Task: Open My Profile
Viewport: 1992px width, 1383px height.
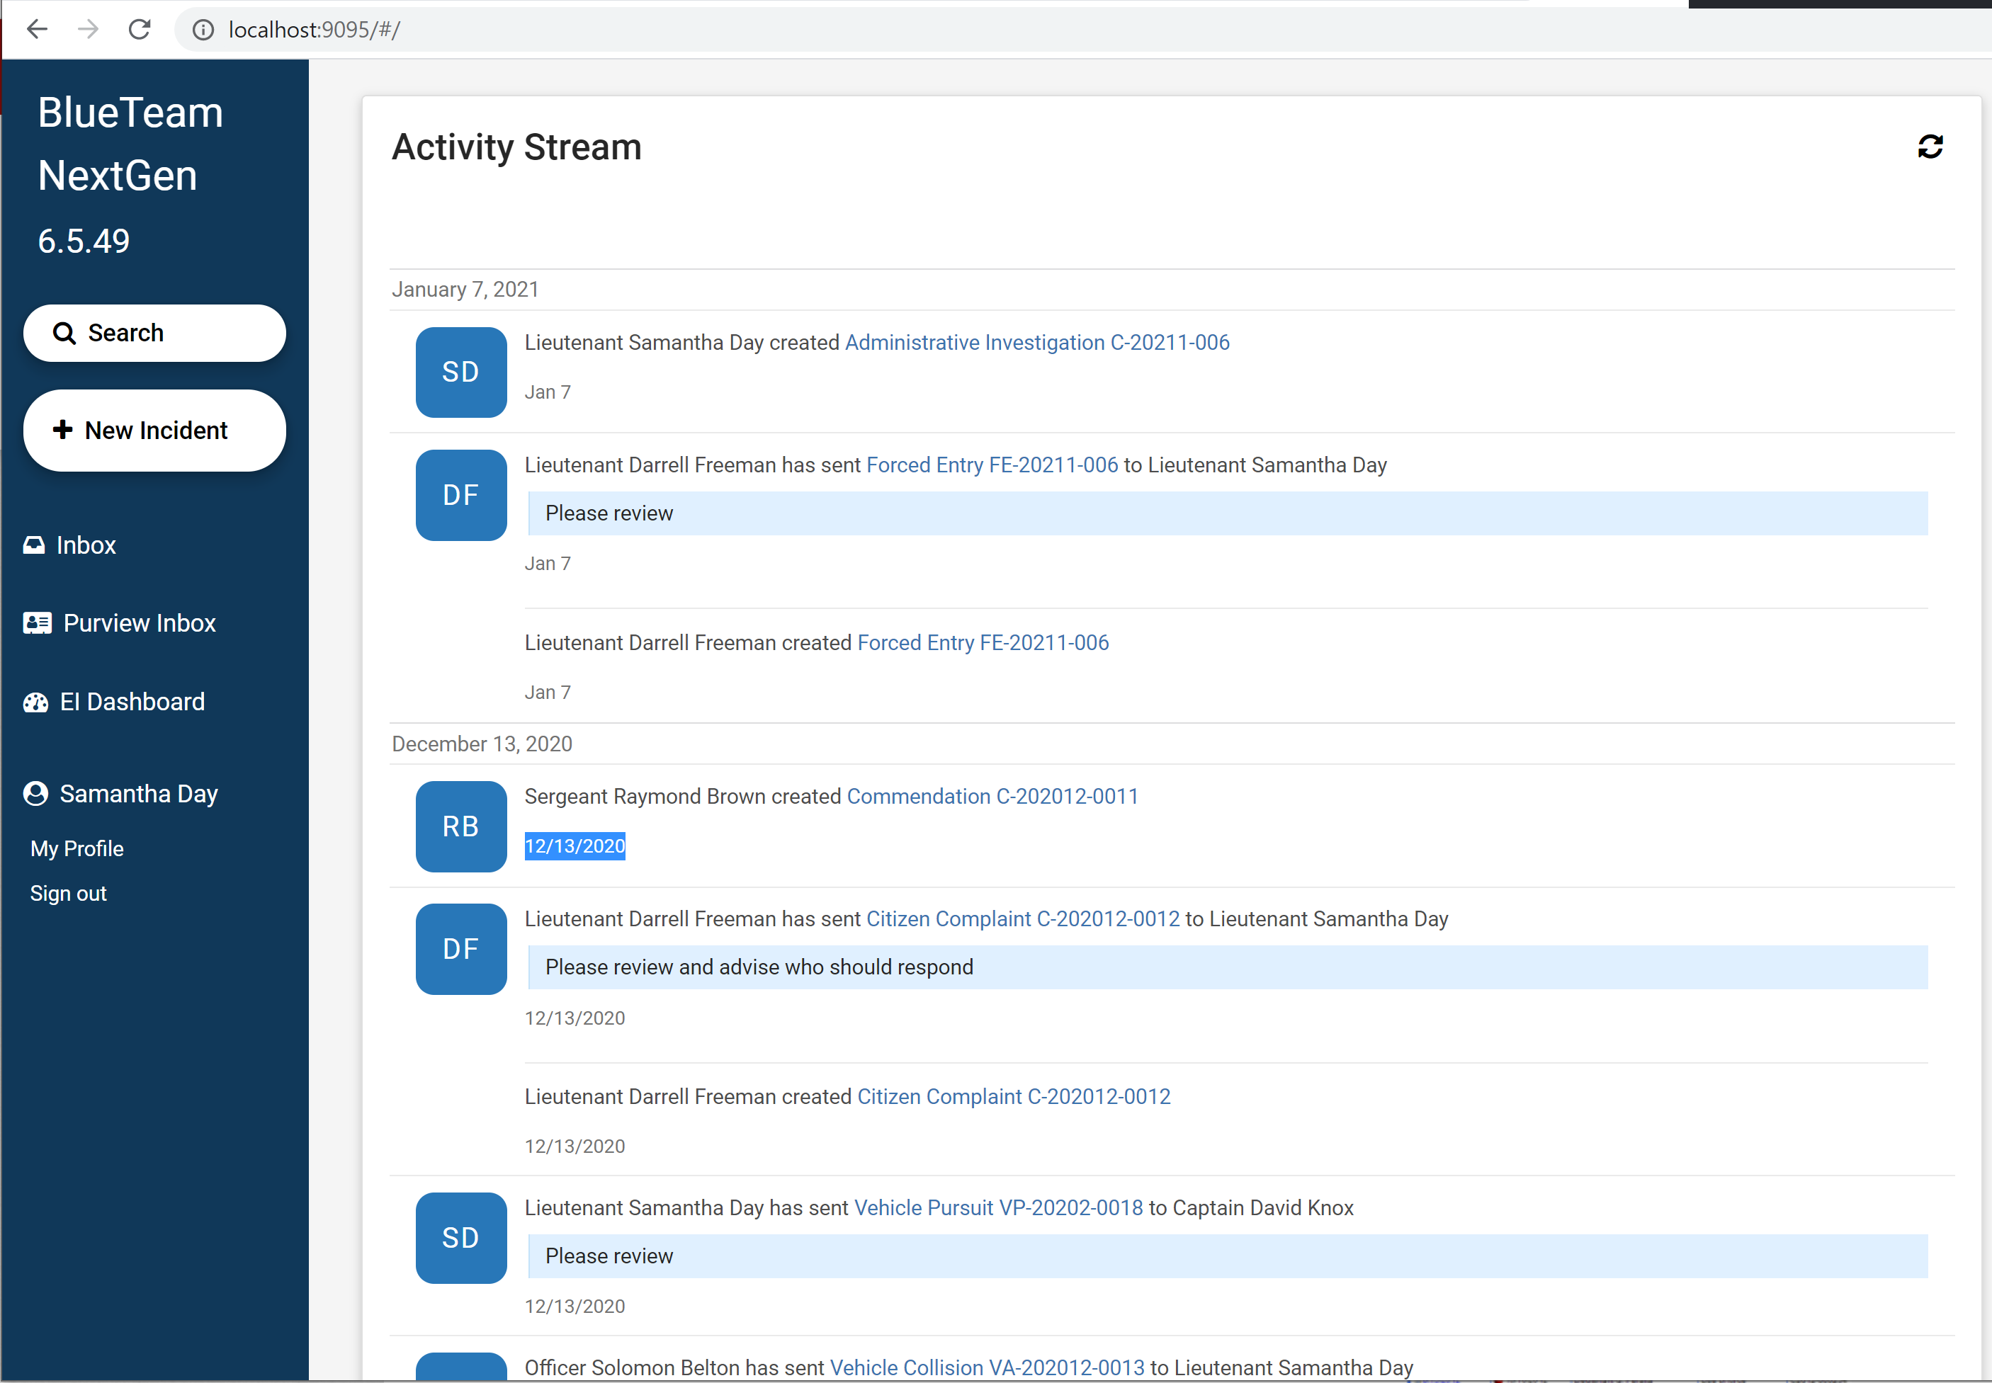Action: [77, 848]
